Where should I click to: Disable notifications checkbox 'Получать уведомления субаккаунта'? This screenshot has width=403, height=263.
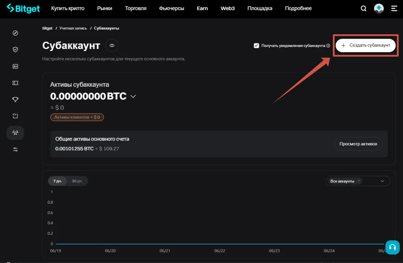[256, 45]
